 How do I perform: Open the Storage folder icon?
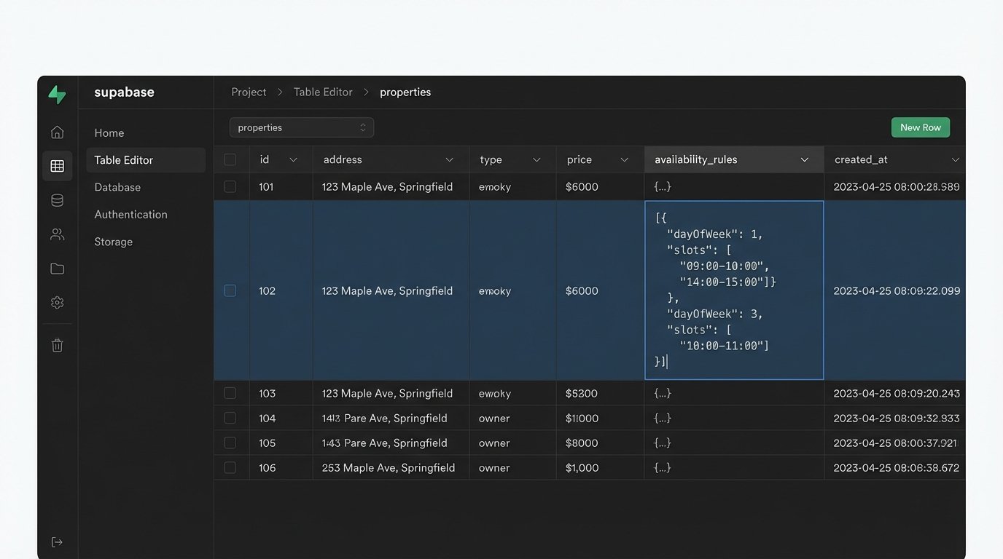[x=57, y=268]
